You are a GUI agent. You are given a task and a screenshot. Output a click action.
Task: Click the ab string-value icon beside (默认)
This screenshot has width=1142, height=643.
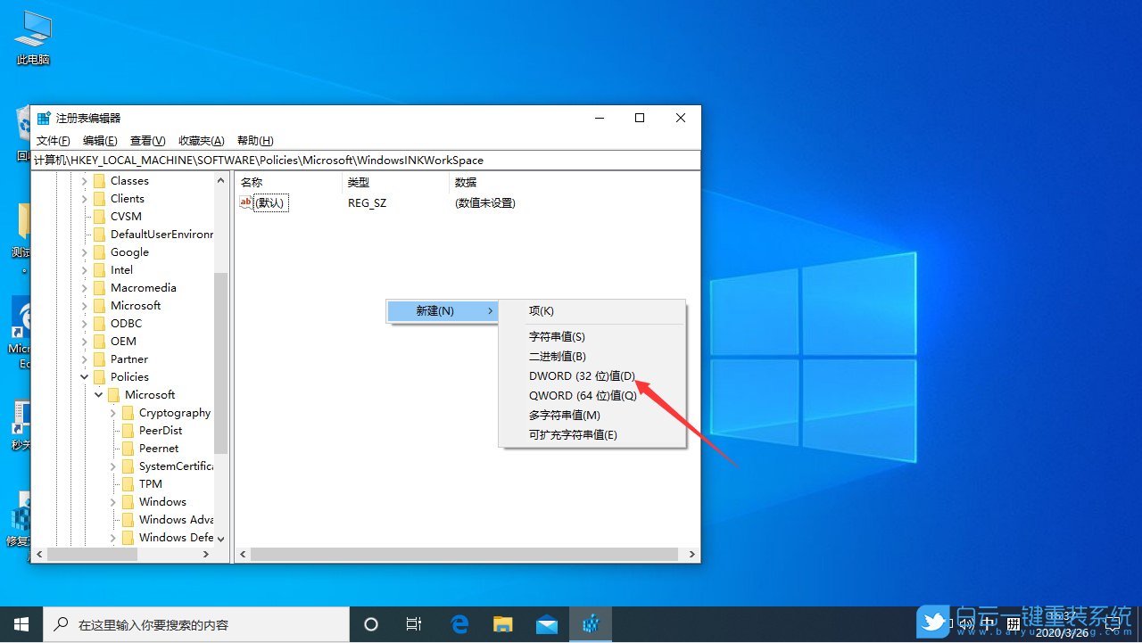pos(246,202)
